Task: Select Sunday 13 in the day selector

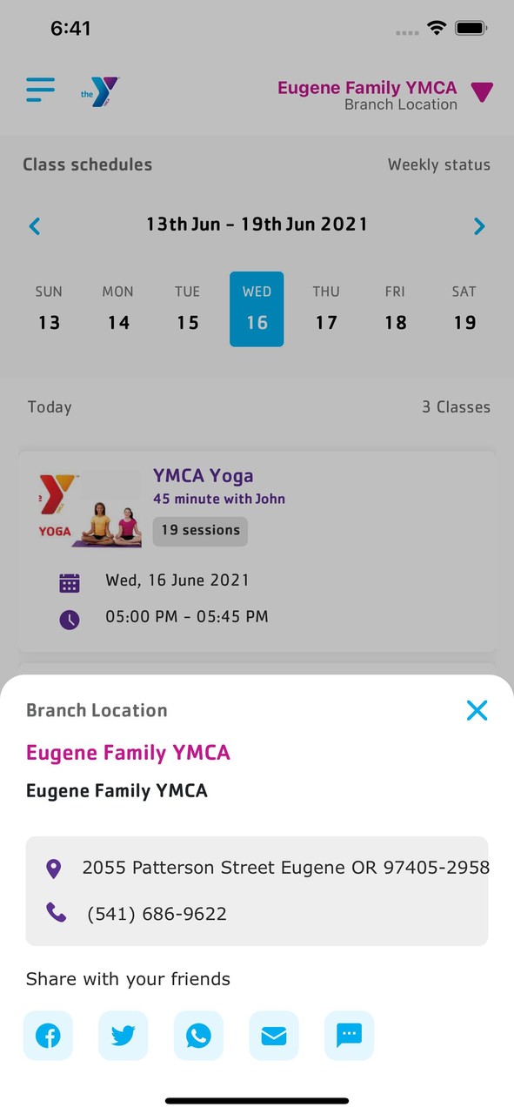Action: (x=49, y=309)
